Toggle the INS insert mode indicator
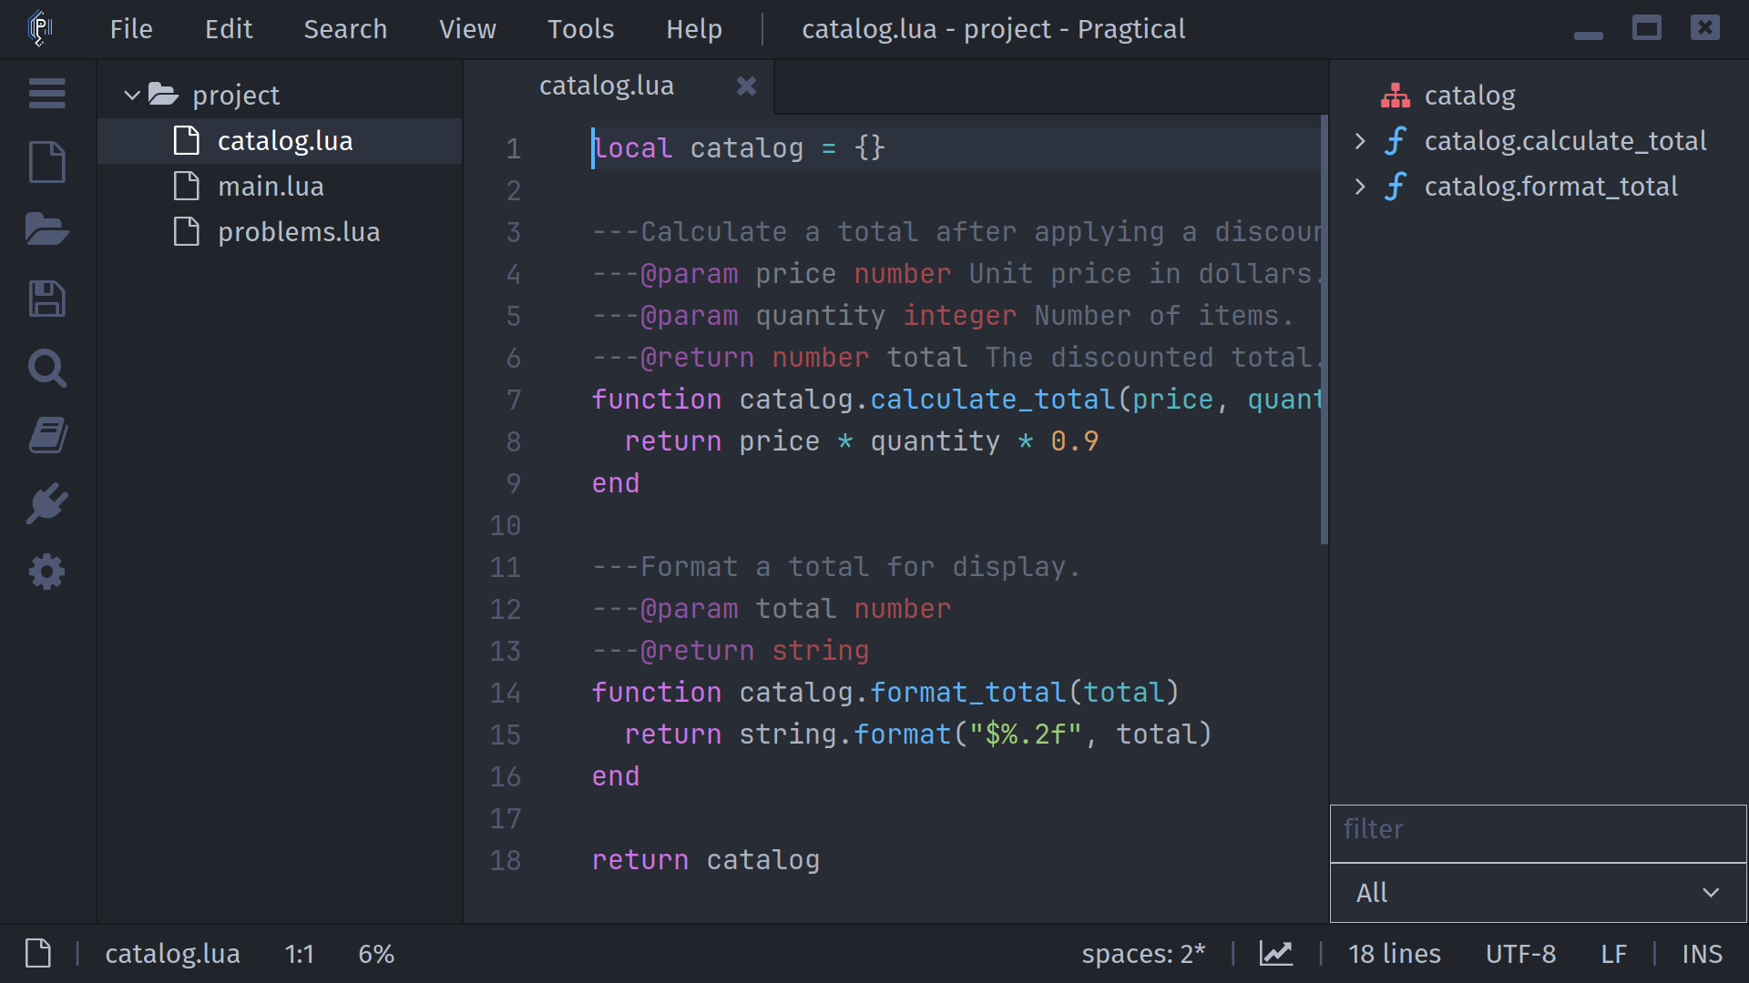 [1702, 953]
